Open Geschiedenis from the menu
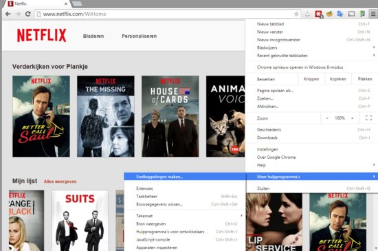378x251 pixels. point(311,130)
